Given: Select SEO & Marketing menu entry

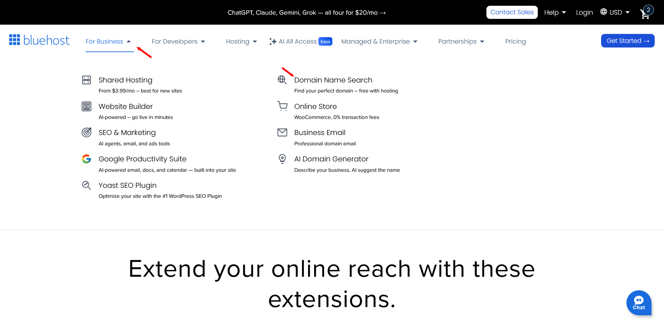Looking at the screenshot, I should pyautogui.click(x=127, y=132).
